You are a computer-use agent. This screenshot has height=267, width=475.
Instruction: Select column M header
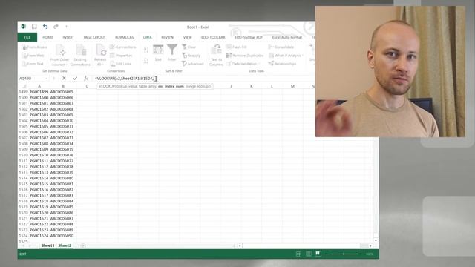292,86
